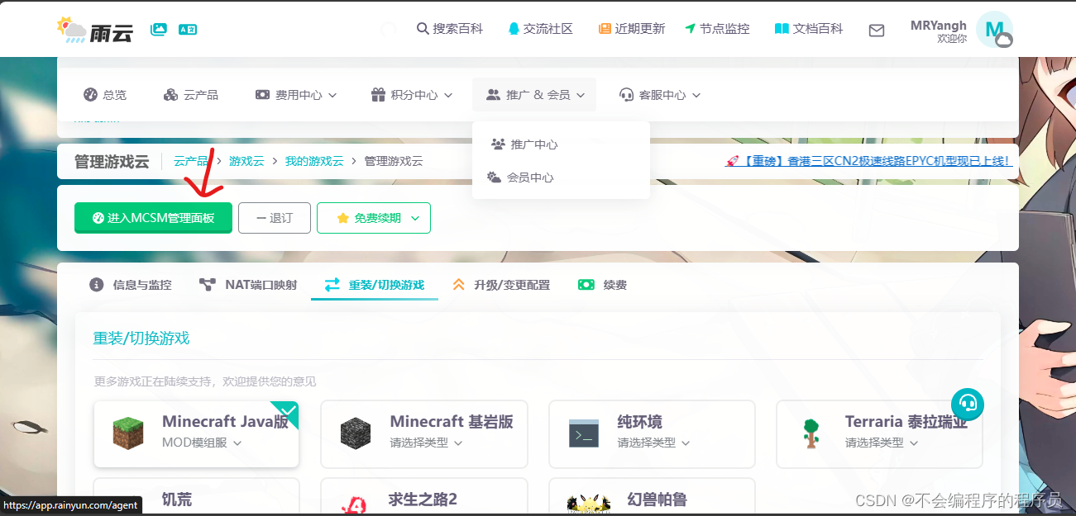Click the 续费 green money icon
The height and width of the screenshot is (516, 1076).
click(x=586, y=285)
